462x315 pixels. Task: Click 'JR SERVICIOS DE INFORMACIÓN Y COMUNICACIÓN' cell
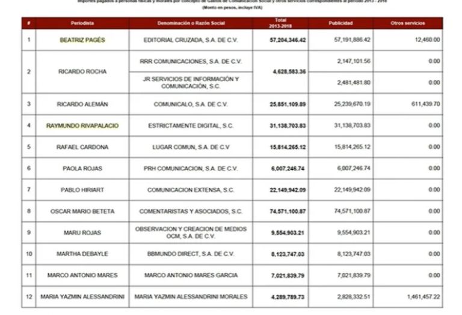191,83
